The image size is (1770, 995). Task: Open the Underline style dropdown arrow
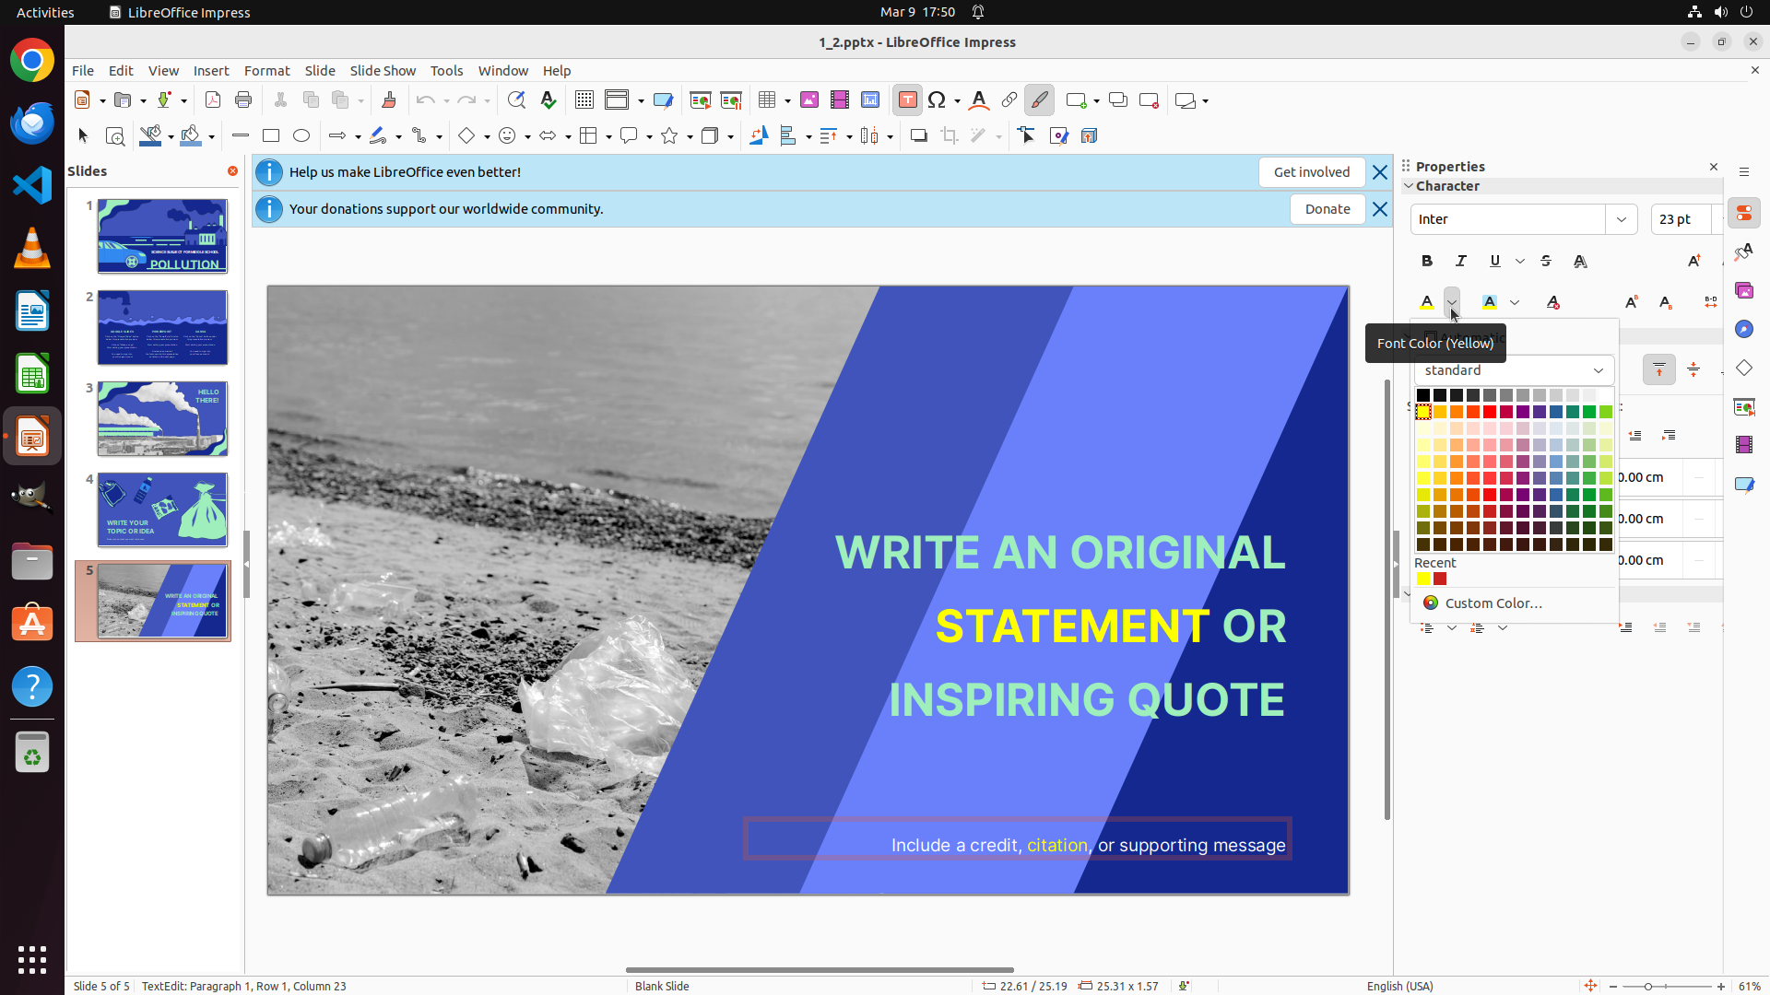1520,262
